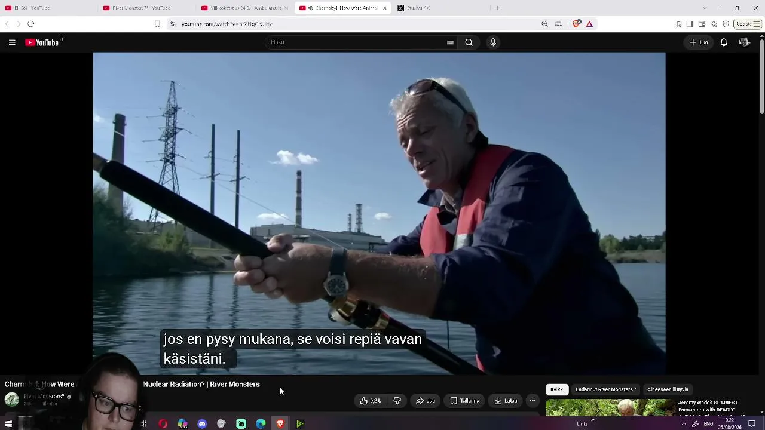Show hidden system tray icons
Viewport: 765px width, 430px height.
tap(684, 424)
